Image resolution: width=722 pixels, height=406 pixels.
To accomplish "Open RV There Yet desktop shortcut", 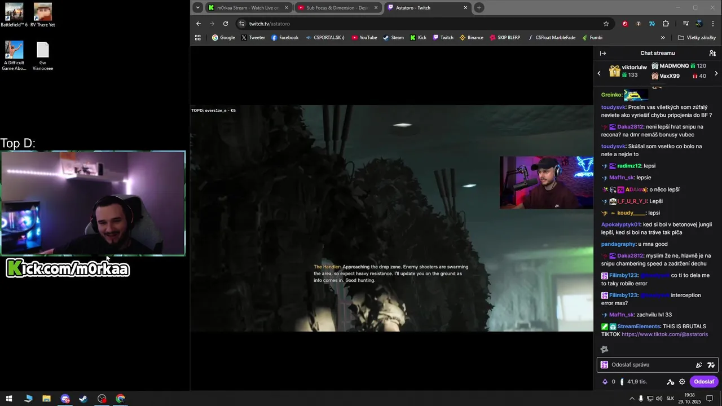I will click(43, 15).
